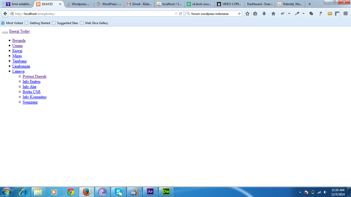Click the navbar toggle button beside Energi Today
The width and height of the screenshot is (351, 197).
pos(5,33)
